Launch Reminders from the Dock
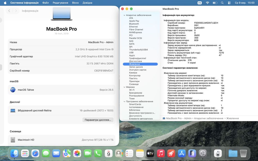Screen dimensions: 258x161 (130, 154)
